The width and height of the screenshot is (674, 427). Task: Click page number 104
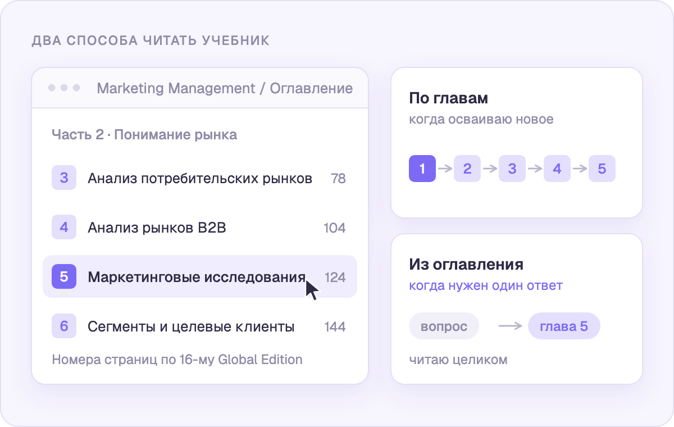335,228
